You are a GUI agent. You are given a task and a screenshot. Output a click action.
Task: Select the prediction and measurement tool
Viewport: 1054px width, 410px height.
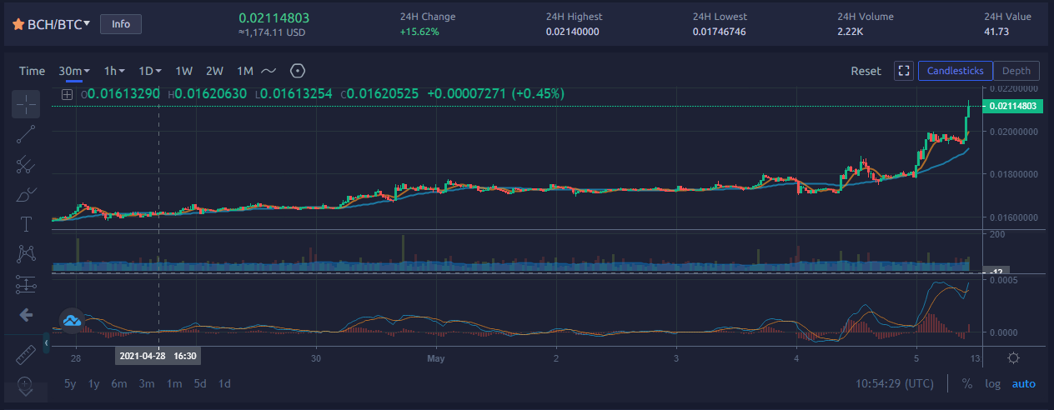pos(26,284)
